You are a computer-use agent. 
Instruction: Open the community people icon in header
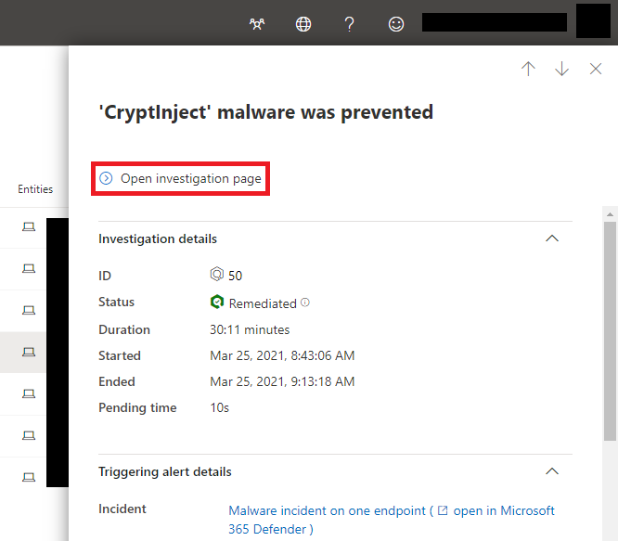point(257,24)
